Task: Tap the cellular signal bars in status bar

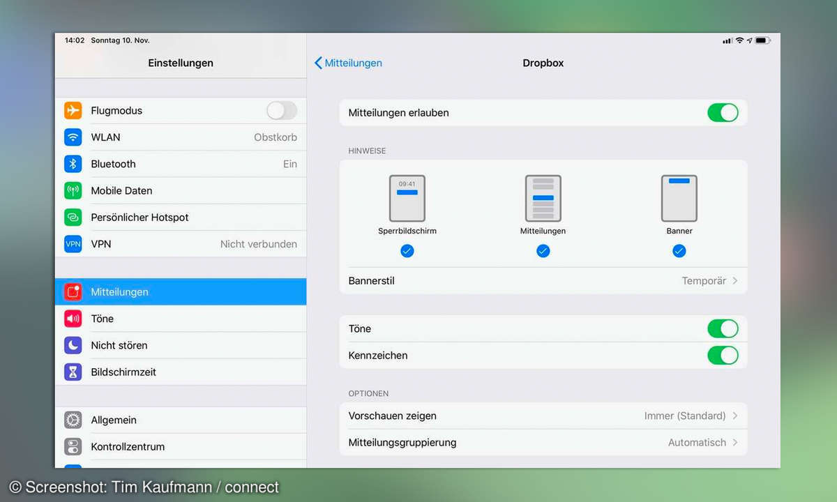Action: pyautogui.click(x=727, y=41)
